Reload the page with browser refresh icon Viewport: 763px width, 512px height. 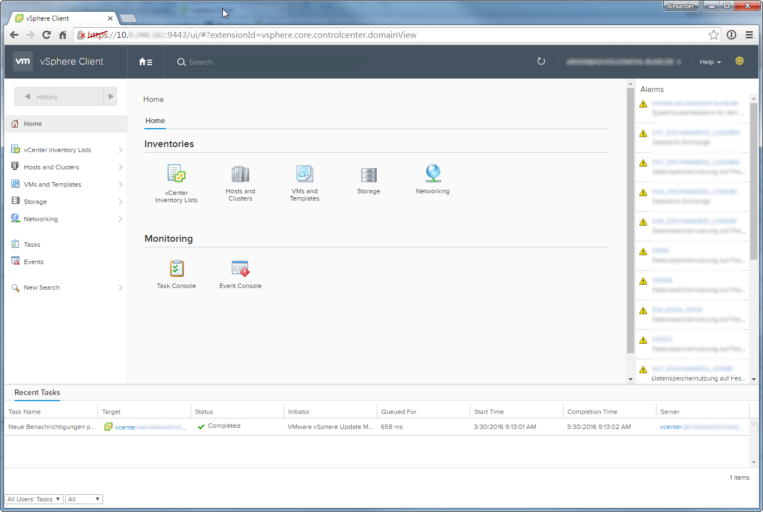point(47,35)
